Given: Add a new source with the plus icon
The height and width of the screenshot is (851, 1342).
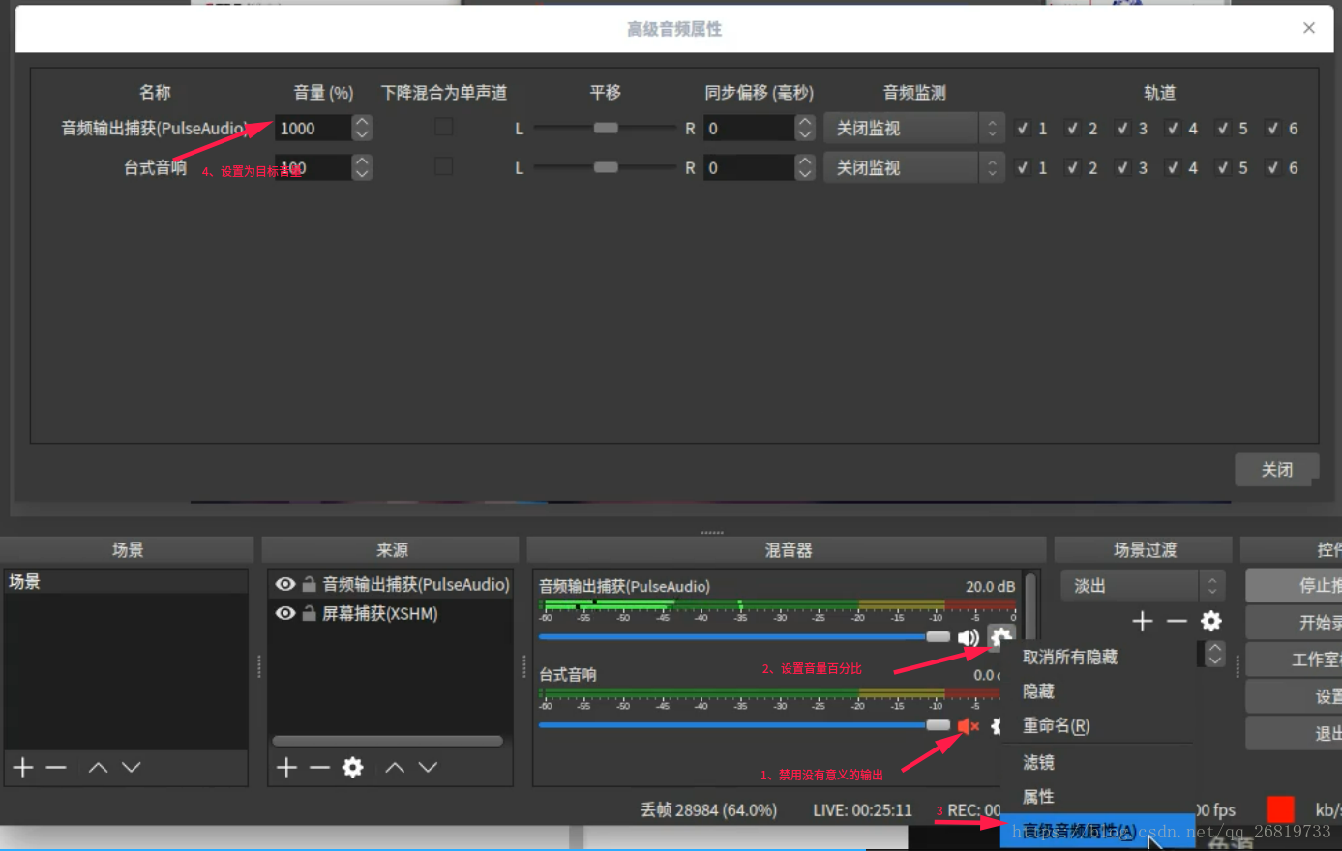Looking at the screenshot, I should click(x=286, y=767).
